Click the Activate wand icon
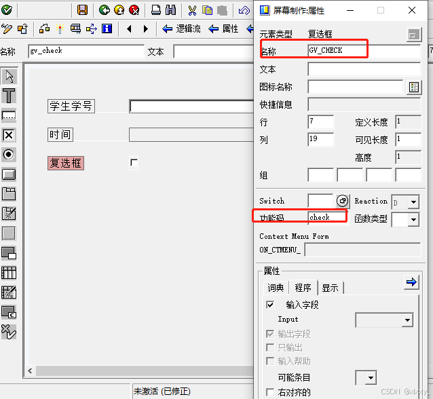Image resolution: width=433 pixels, height=399 pixels. coord(60,28)
